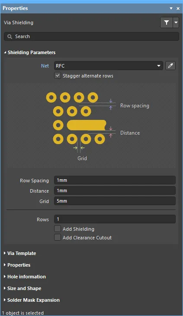Click the net picker eyedropper icon
Image resolution: width=183 pixels, height=316 pixels.
click(x=170, y=66)
